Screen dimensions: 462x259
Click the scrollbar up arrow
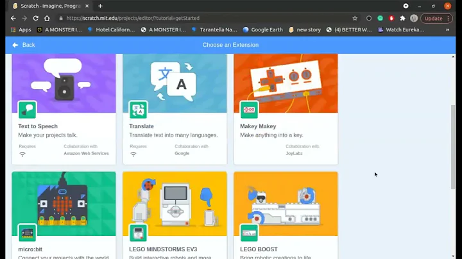[453, 56]
